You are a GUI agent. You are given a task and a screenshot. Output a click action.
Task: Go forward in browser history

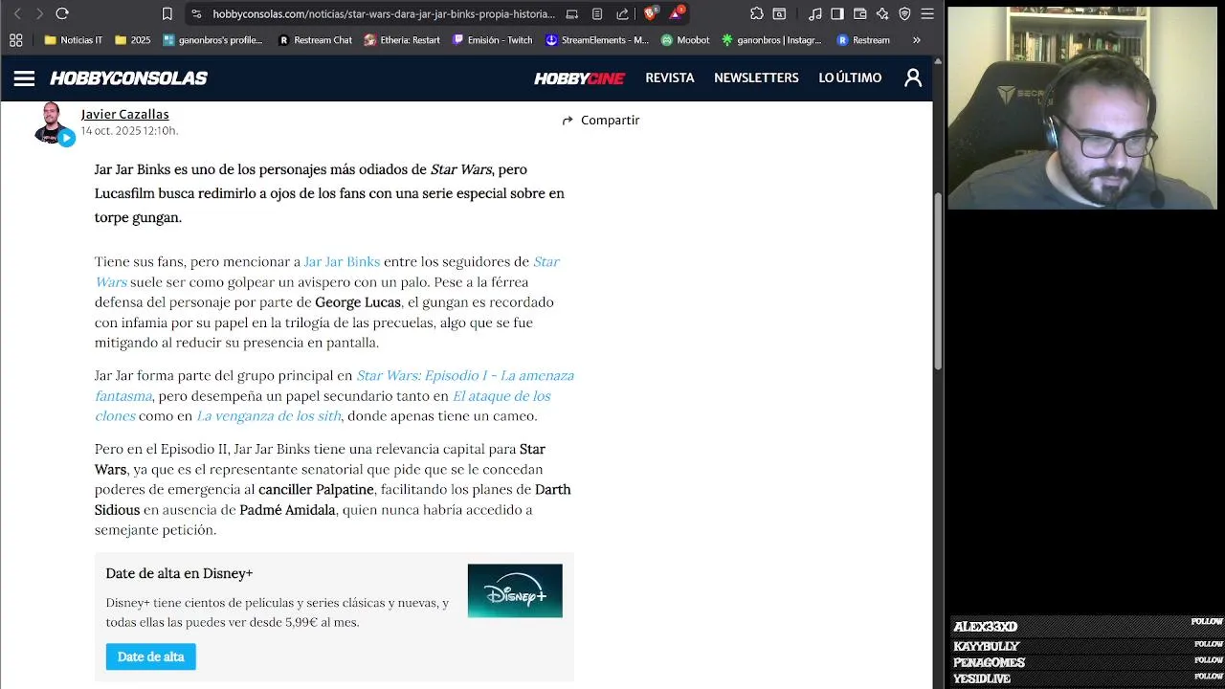(x=39, y=13)
